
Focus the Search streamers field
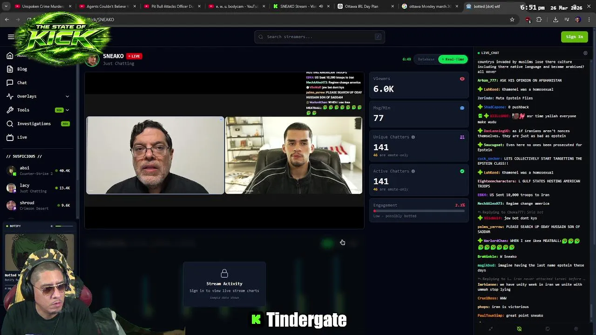[319, 37]
